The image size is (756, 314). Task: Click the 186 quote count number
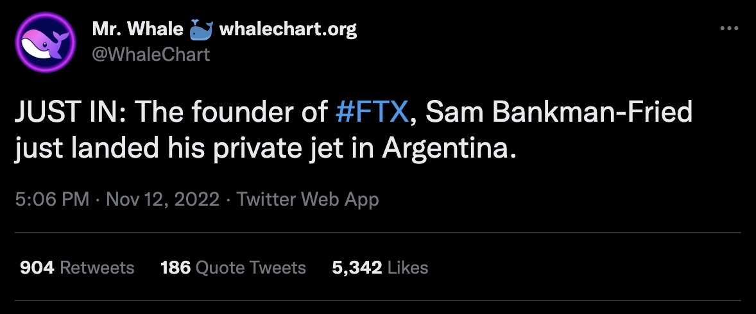point(175,267)
